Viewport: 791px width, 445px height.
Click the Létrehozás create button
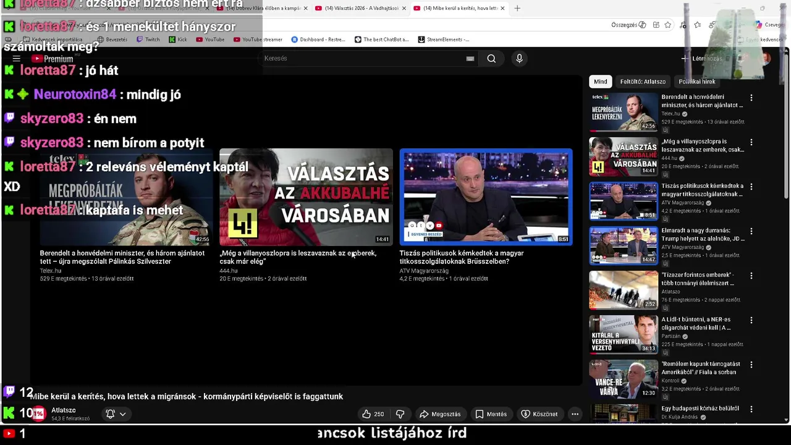tap(701, 59)
